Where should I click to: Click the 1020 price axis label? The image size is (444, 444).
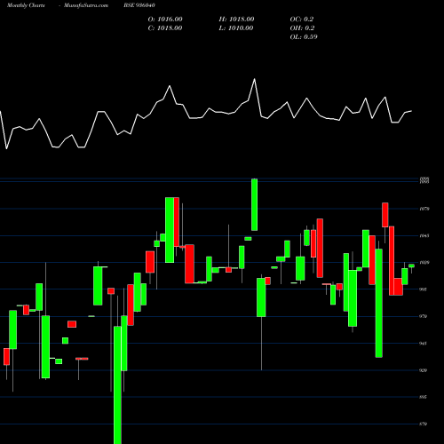point(424,262)
